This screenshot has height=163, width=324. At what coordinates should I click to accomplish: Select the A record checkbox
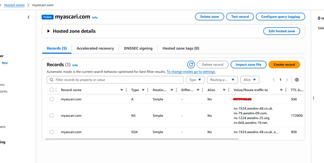(x=52, y=99)
